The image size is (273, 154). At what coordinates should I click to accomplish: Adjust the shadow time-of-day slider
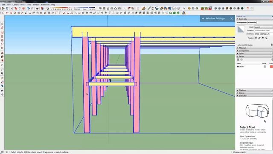(85, 9)
